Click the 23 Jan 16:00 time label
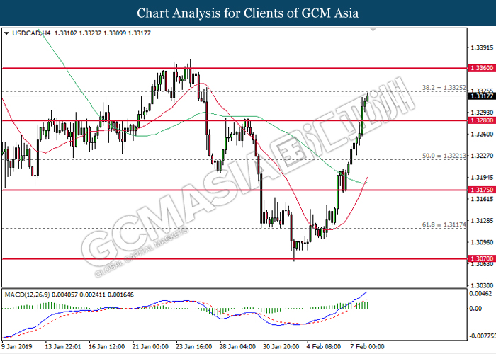496x354 pixels. pyautogui.click(x=194, y=346)
